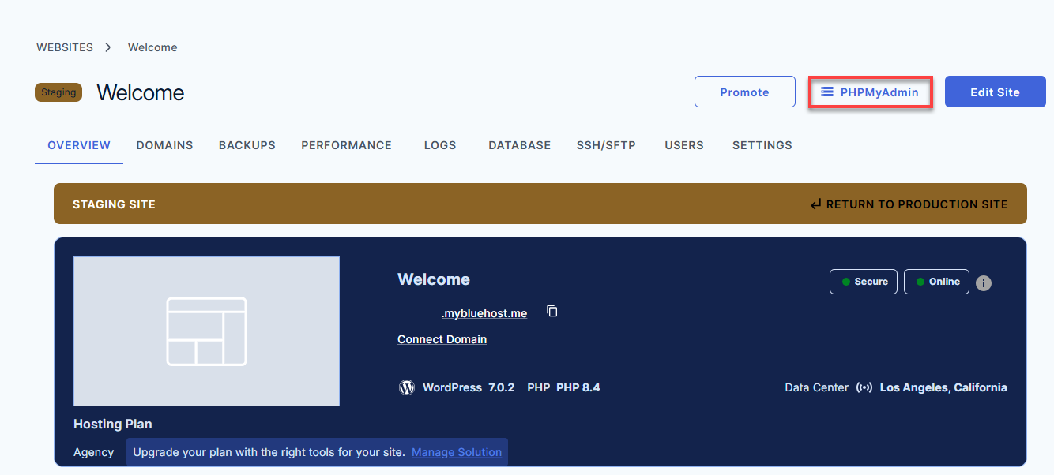
Task: Click the WordPress logo icon
Action: point(407,387)
